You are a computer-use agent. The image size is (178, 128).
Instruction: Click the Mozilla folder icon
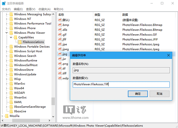click(7, 116)
